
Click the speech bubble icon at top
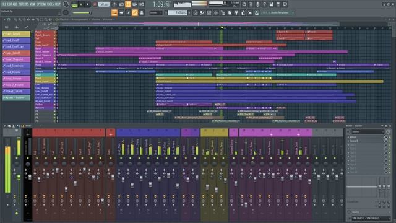[x=285, y=4]
